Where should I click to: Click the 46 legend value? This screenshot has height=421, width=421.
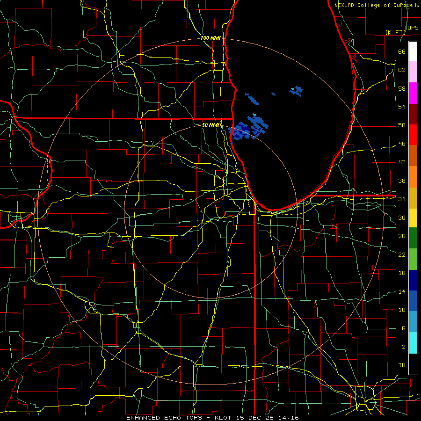pos(402,144)
